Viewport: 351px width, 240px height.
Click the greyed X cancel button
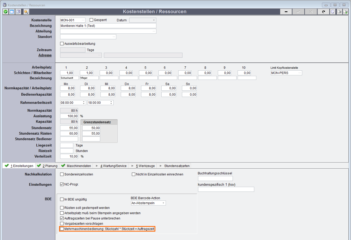click(x=311, y=12)
